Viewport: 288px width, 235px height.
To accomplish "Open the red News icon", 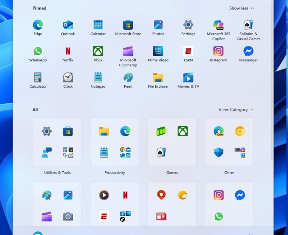I will 161,216.
